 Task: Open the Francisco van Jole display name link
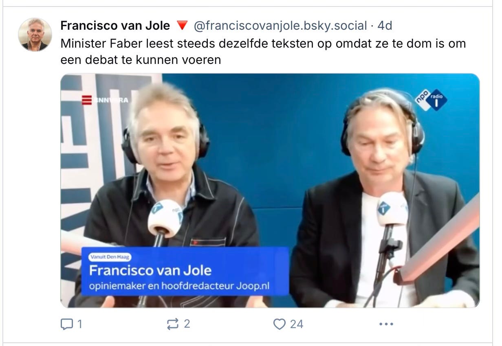click(x=115, y=26)
